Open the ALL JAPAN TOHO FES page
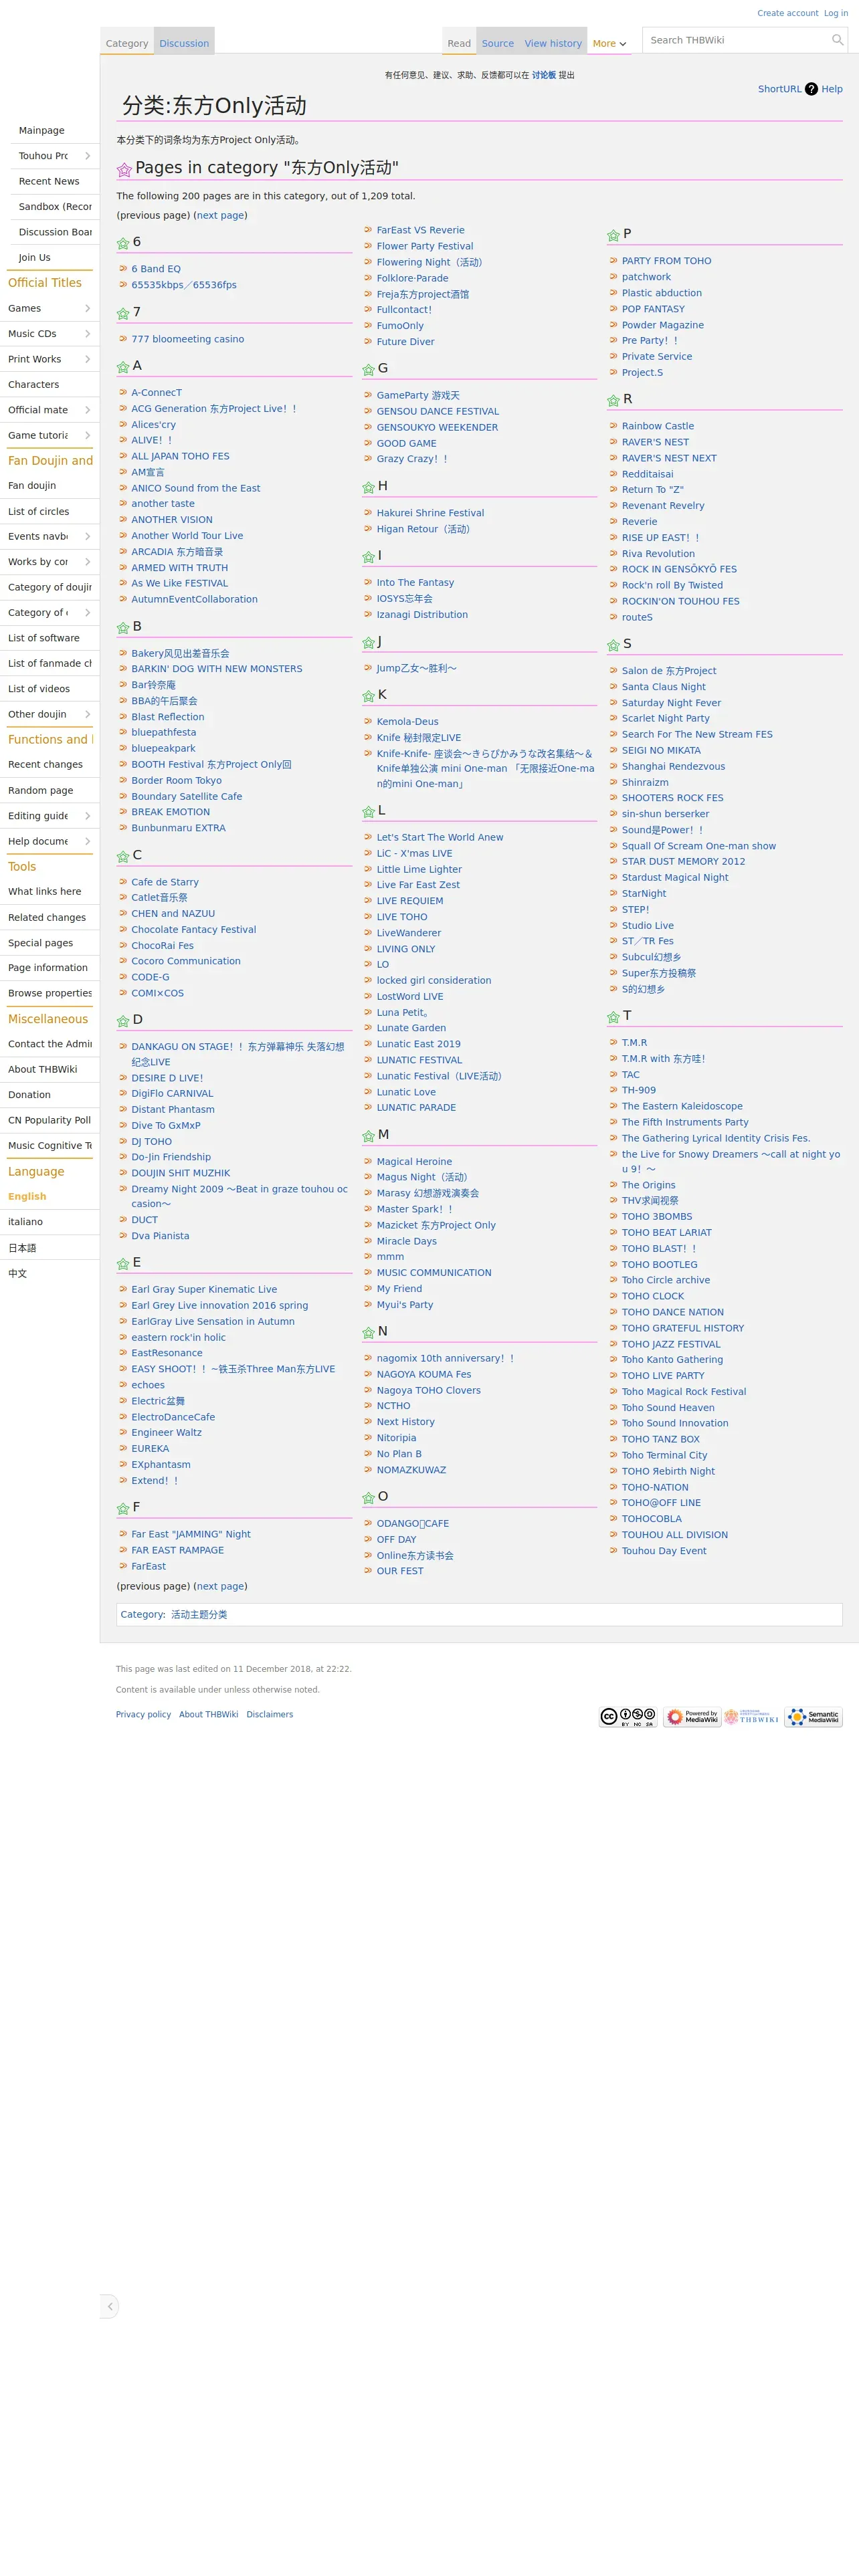 coord(180,456)
